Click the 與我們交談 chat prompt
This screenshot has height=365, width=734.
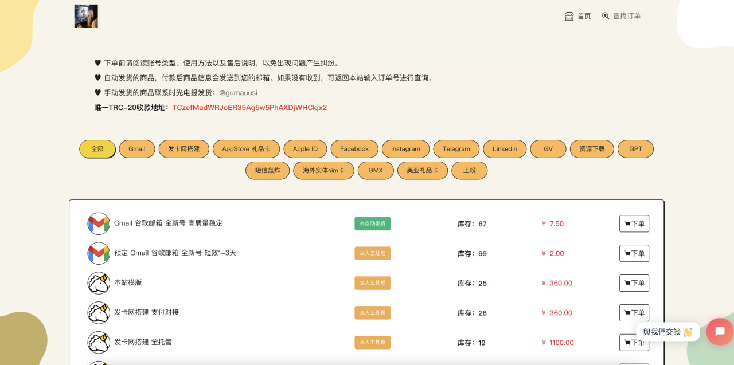[667, 332]
